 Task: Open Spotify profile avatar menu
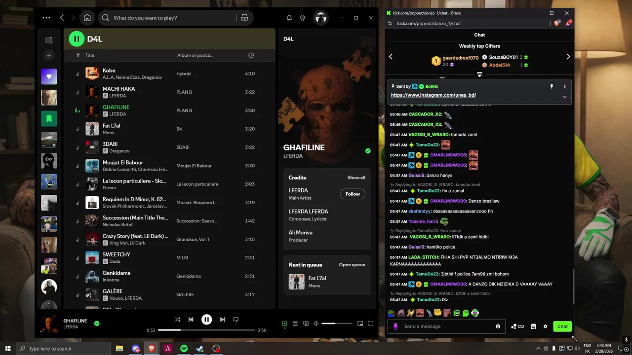click(x=321, y=18)
